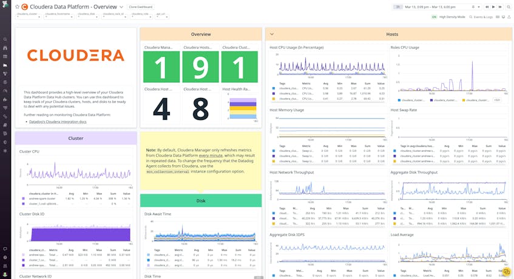The width and height of the screenshot is (514, 279).
Task: Click the Cloudera Hosts tile showing 9
Action: point(200,67)
